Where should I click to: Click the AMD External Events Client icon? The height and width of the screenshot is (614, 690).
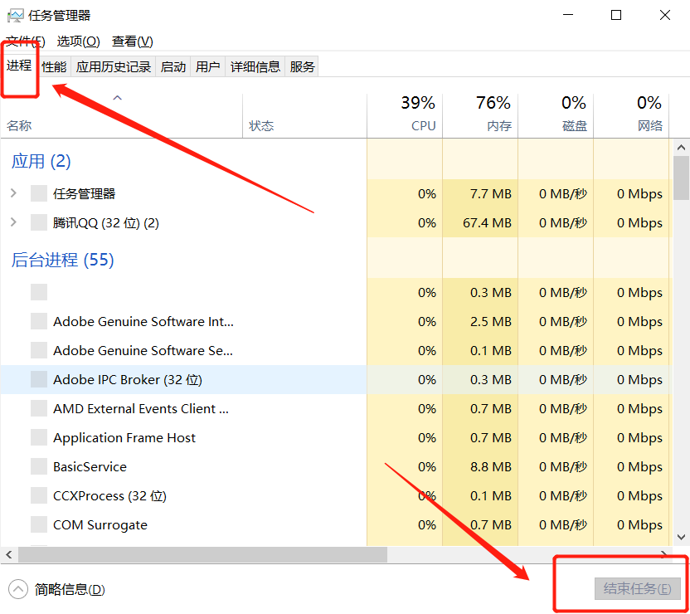pos(39,408)
